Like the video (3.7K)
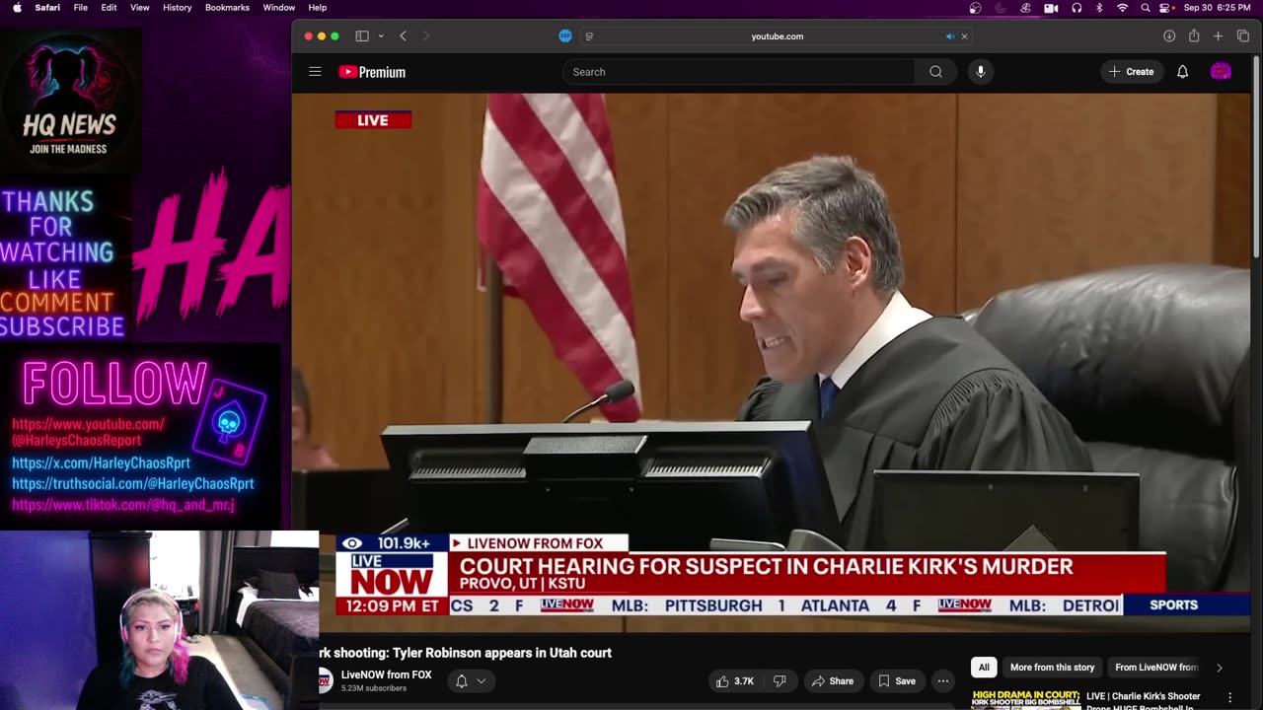 [x=734, y=680]
